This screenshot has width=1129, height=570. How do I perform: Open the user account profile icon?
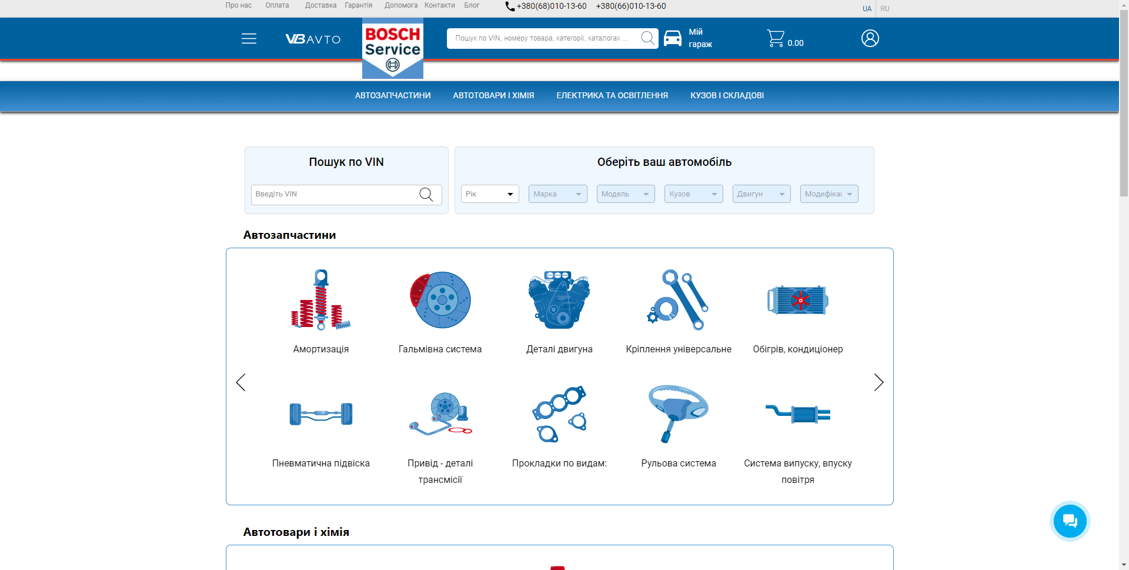[870, 39]
